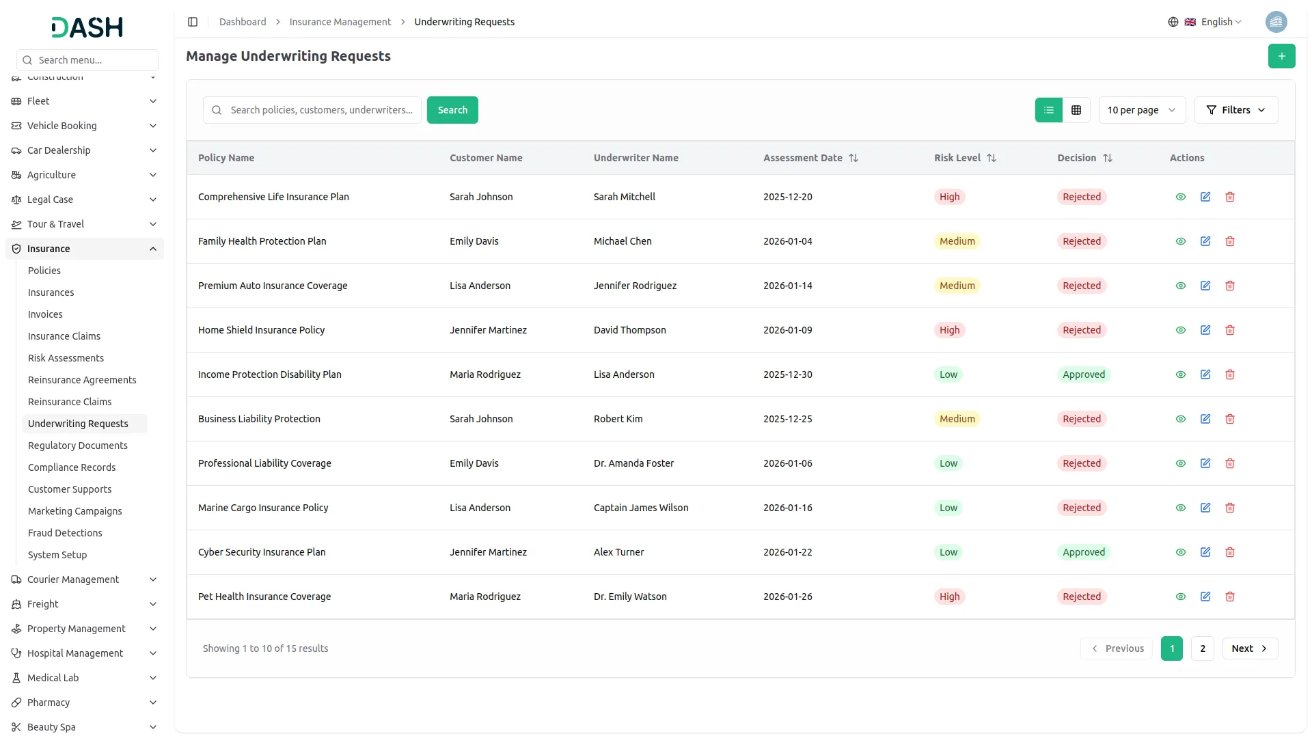The height and width of the screenshot is (738, 1312).
Task: Open Risk Assessments from sidebar menu
Action: tap(66, 357)
